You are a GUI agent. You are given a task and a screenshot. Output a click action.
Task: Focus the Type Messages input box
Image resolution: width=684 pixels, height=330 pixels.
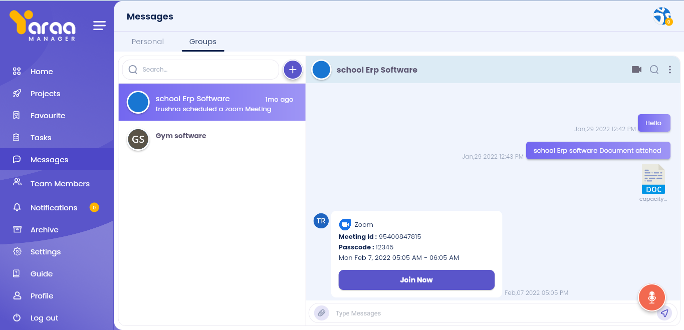click(481, 313)
